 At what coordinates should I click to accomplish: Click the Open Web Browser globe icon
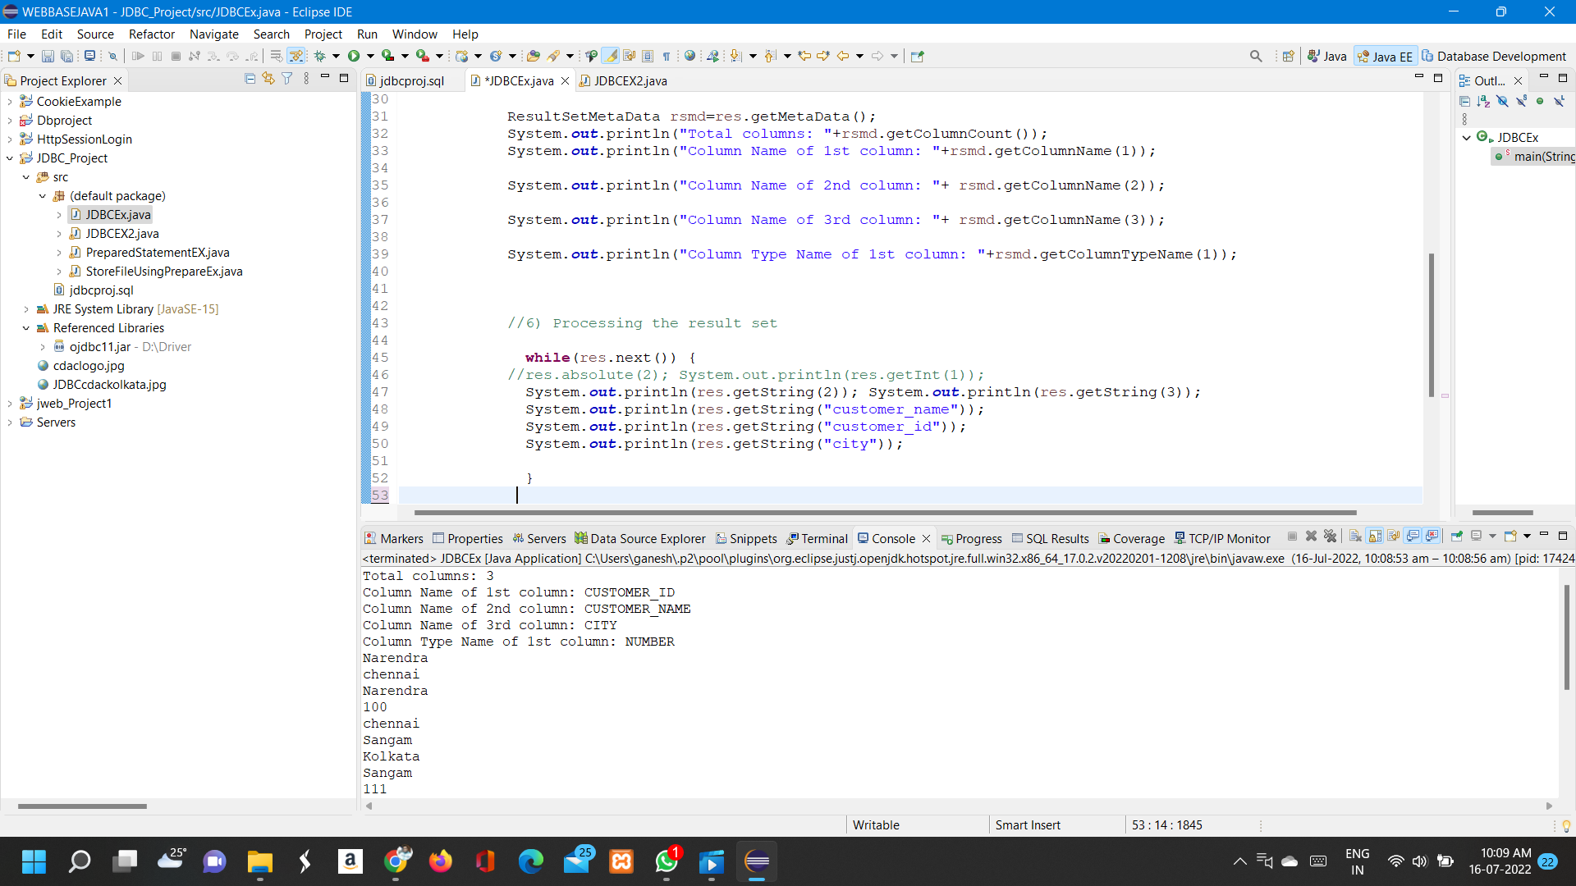(x=689, y=56)
